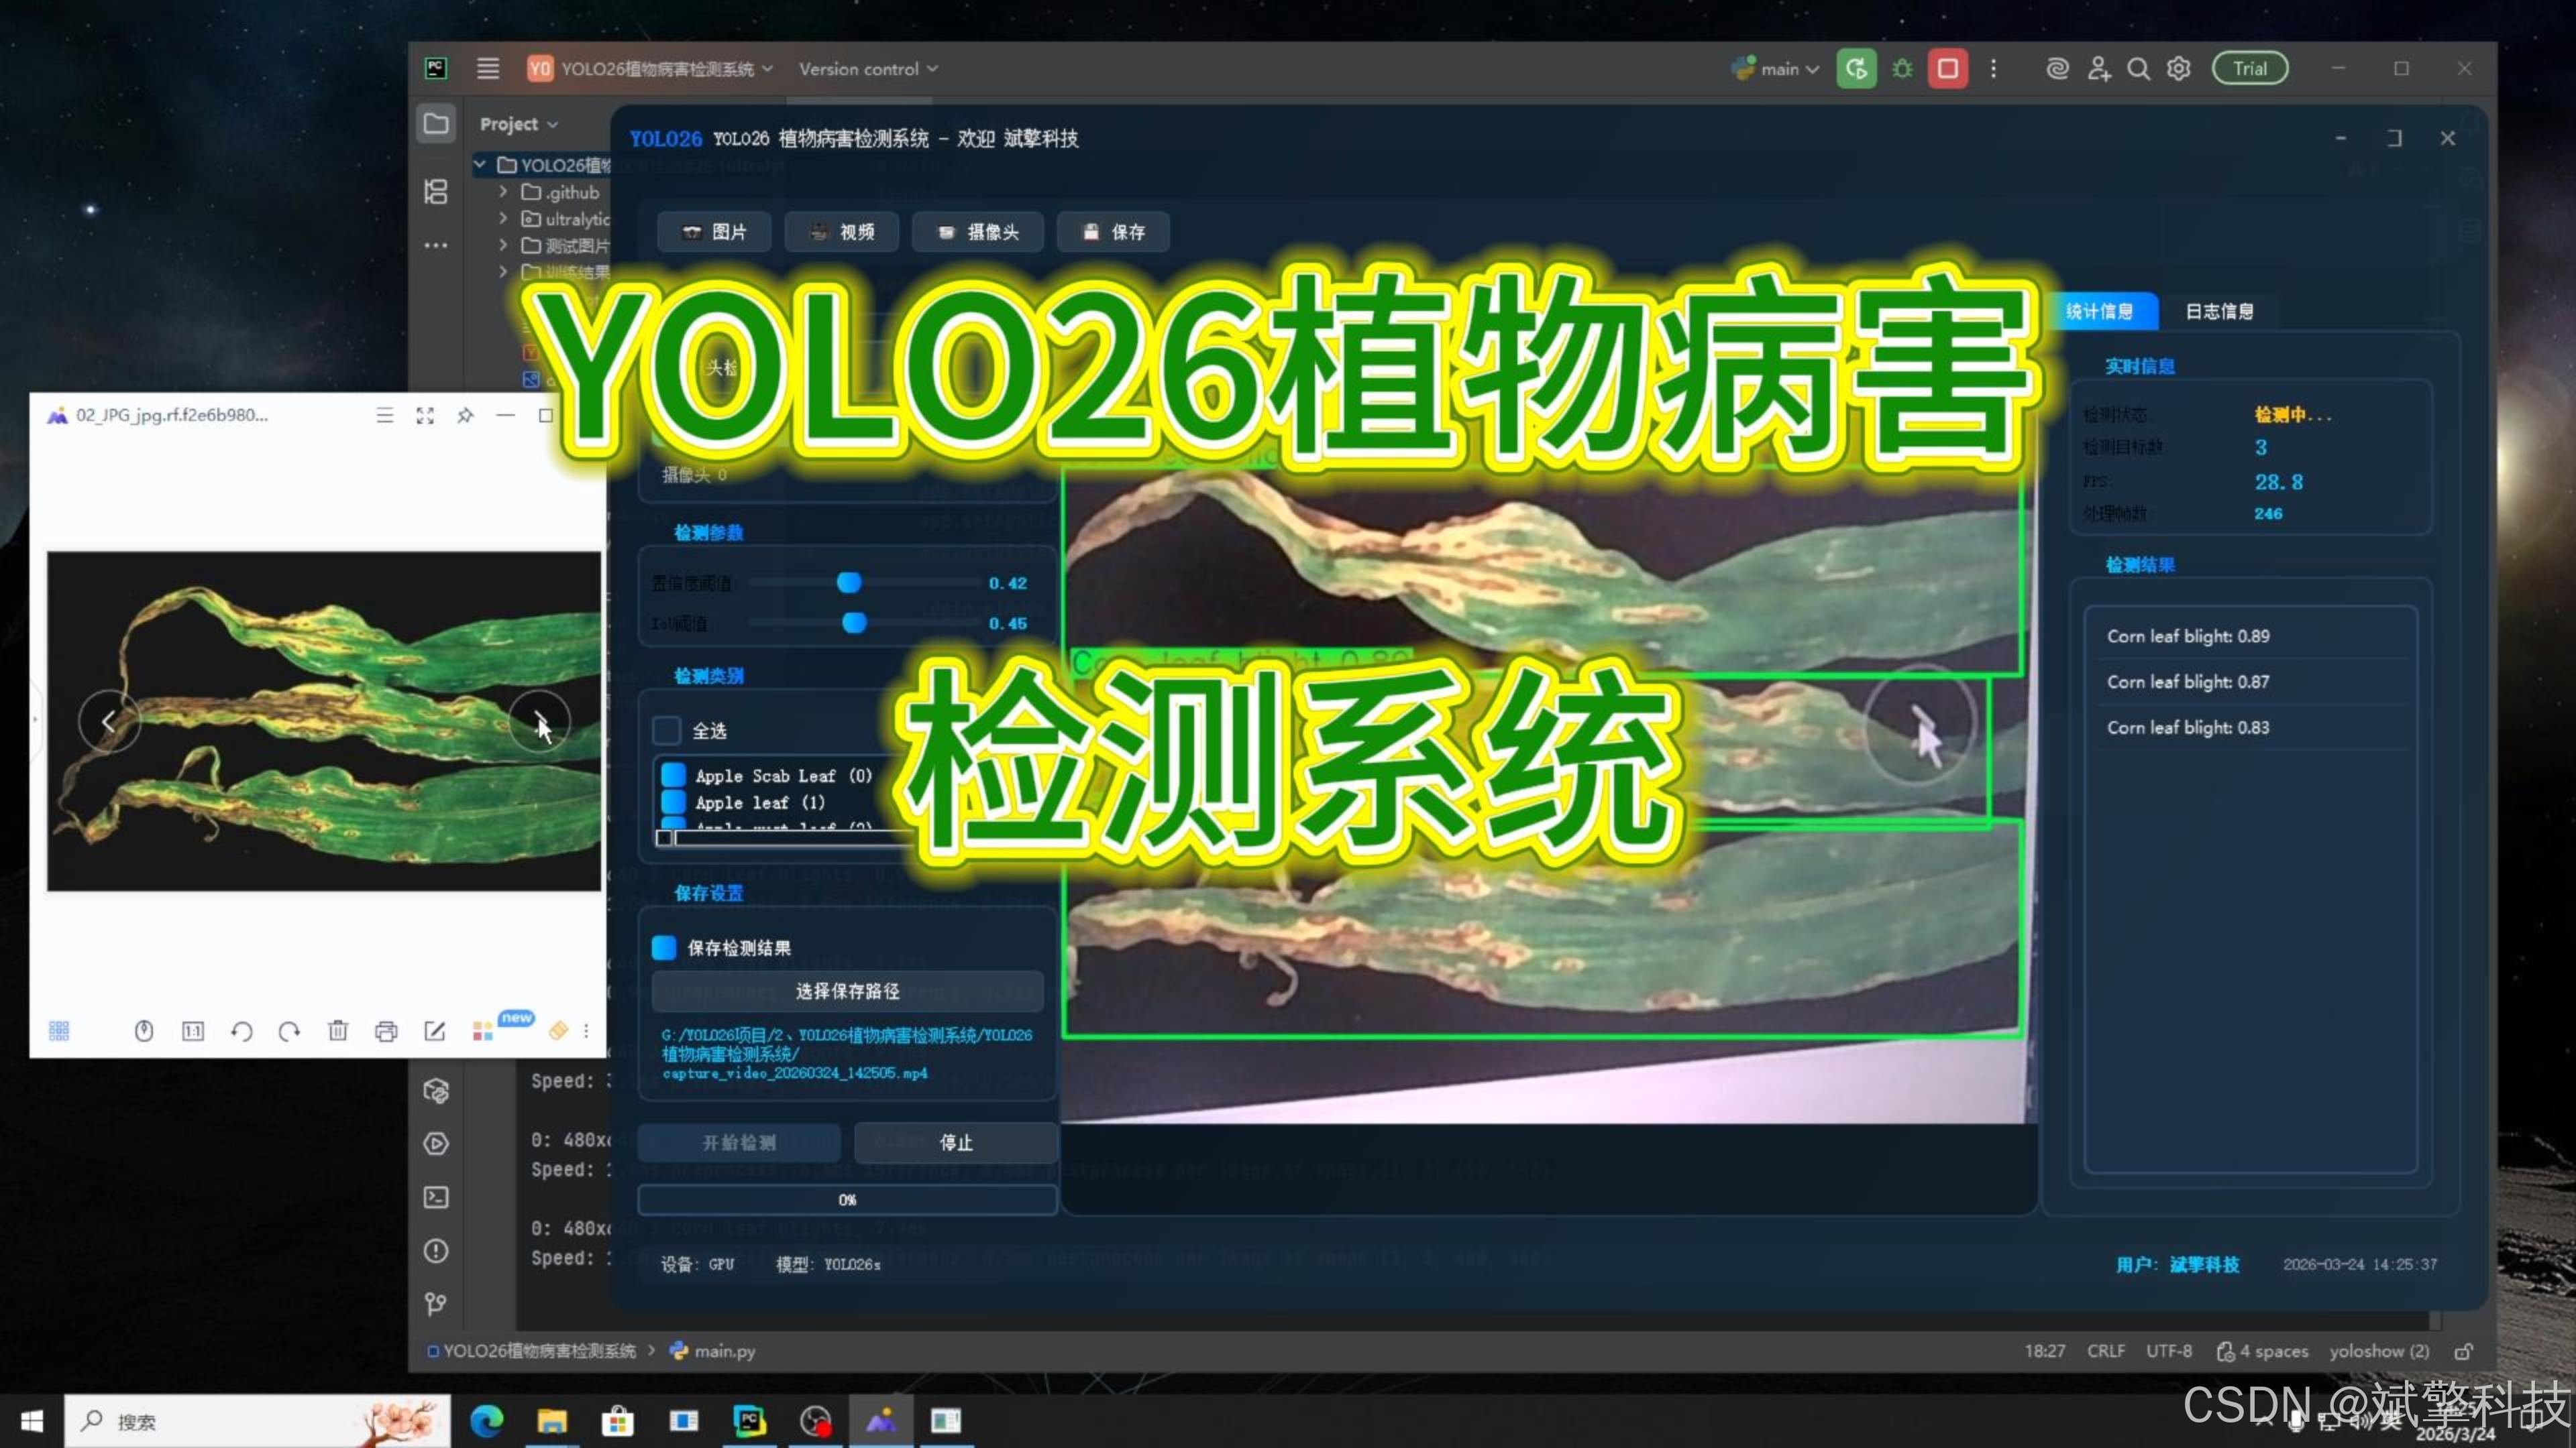2576x1448 pixels.
Task: Stop the running process with red square
Action: pyautogui.click(x=1948, y=69)
